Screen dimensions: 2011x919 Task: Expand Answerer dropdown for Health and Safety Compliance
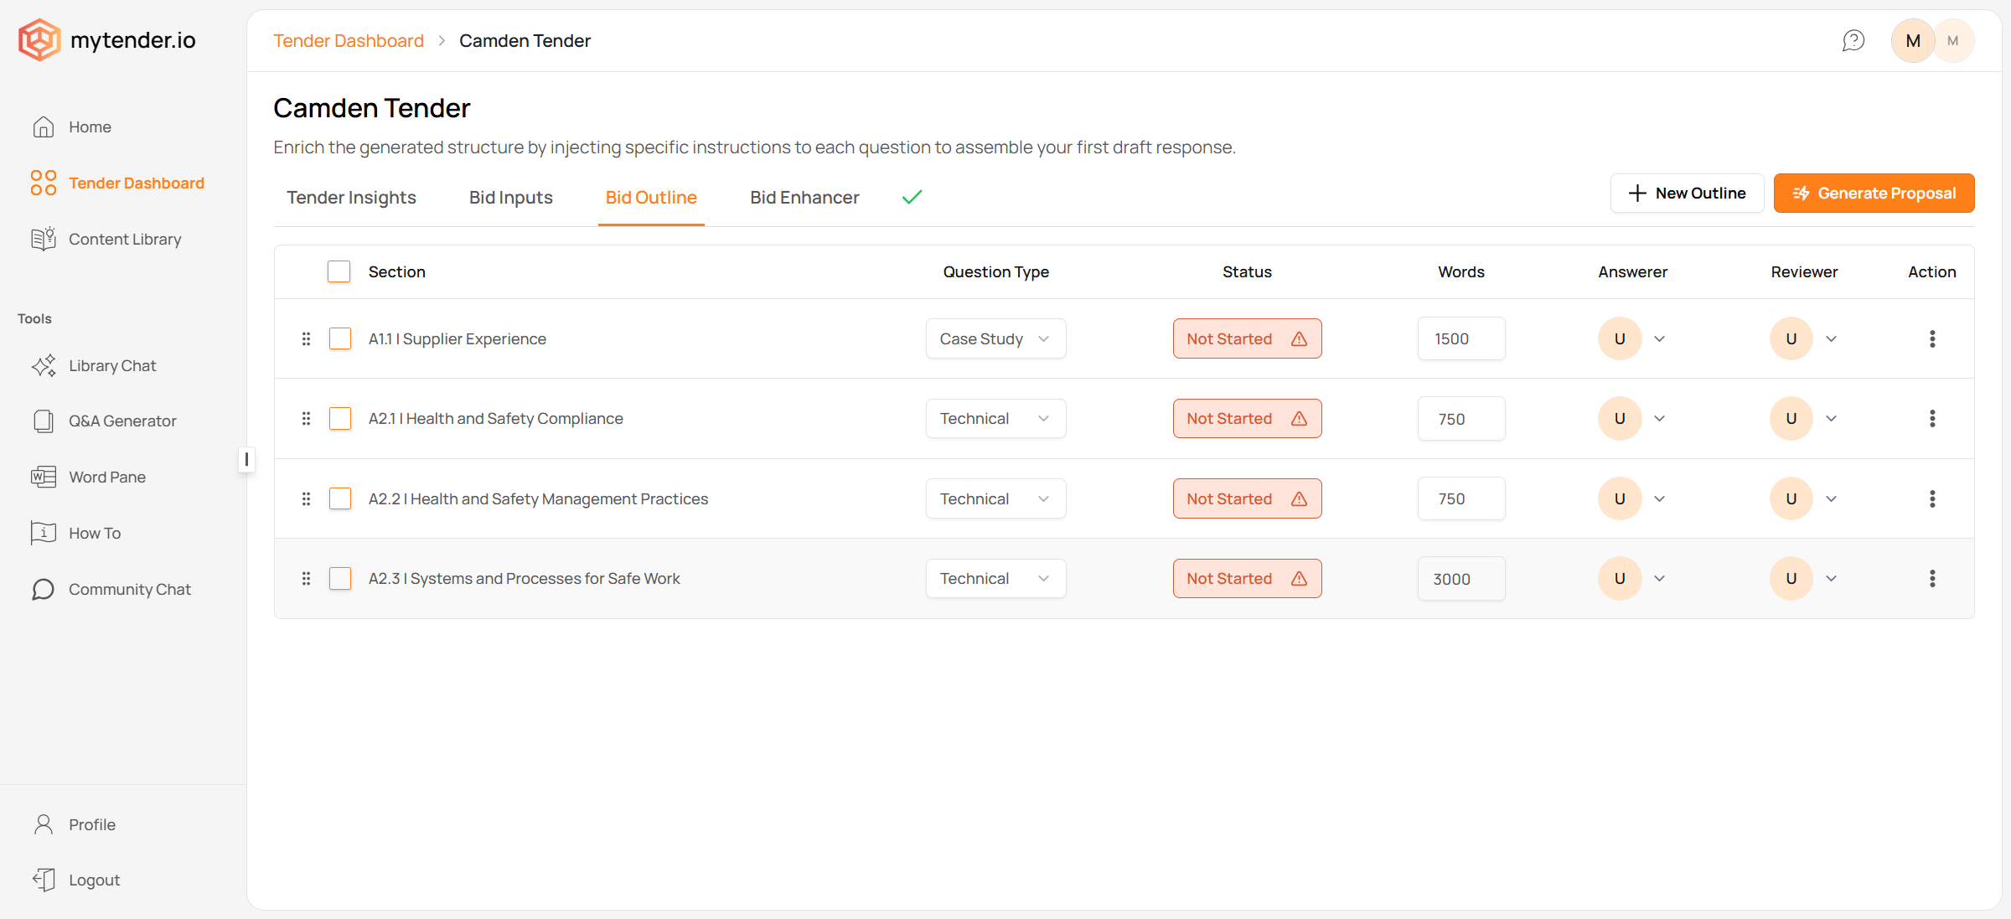(1659, 419)
